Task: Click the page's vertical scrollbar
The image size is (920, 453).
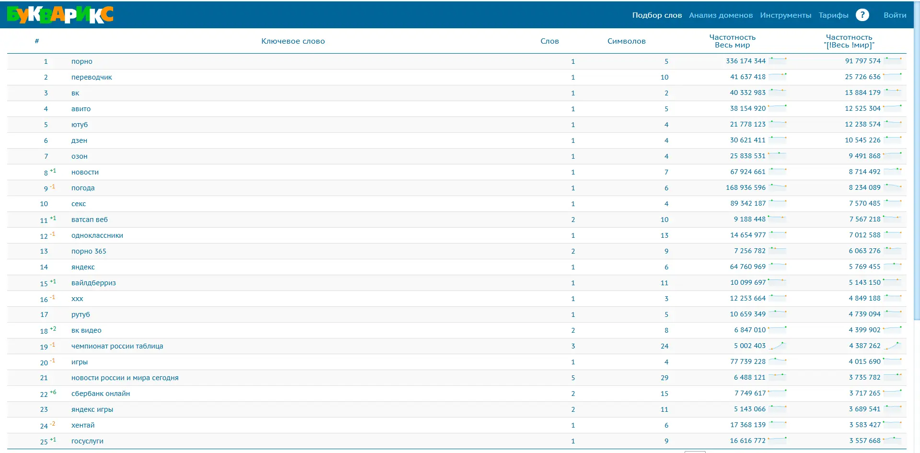Action: pyautogui.click(x=917, y=161)
